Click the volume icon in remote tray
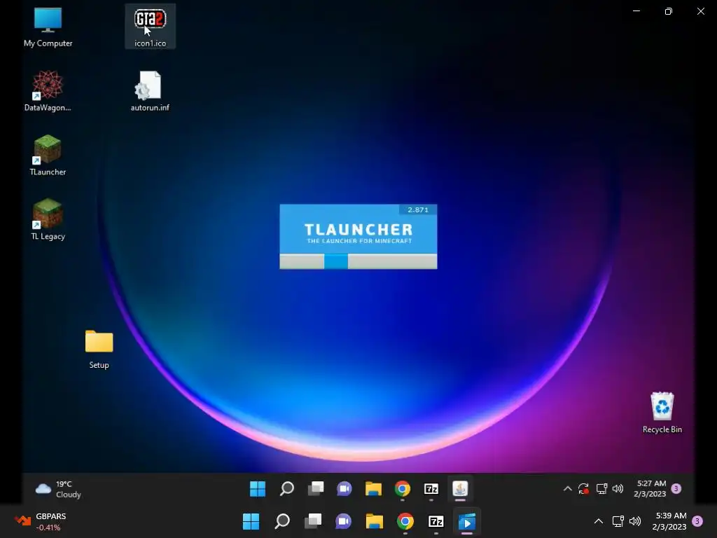 pyautogui.click(x=618, y=488)
